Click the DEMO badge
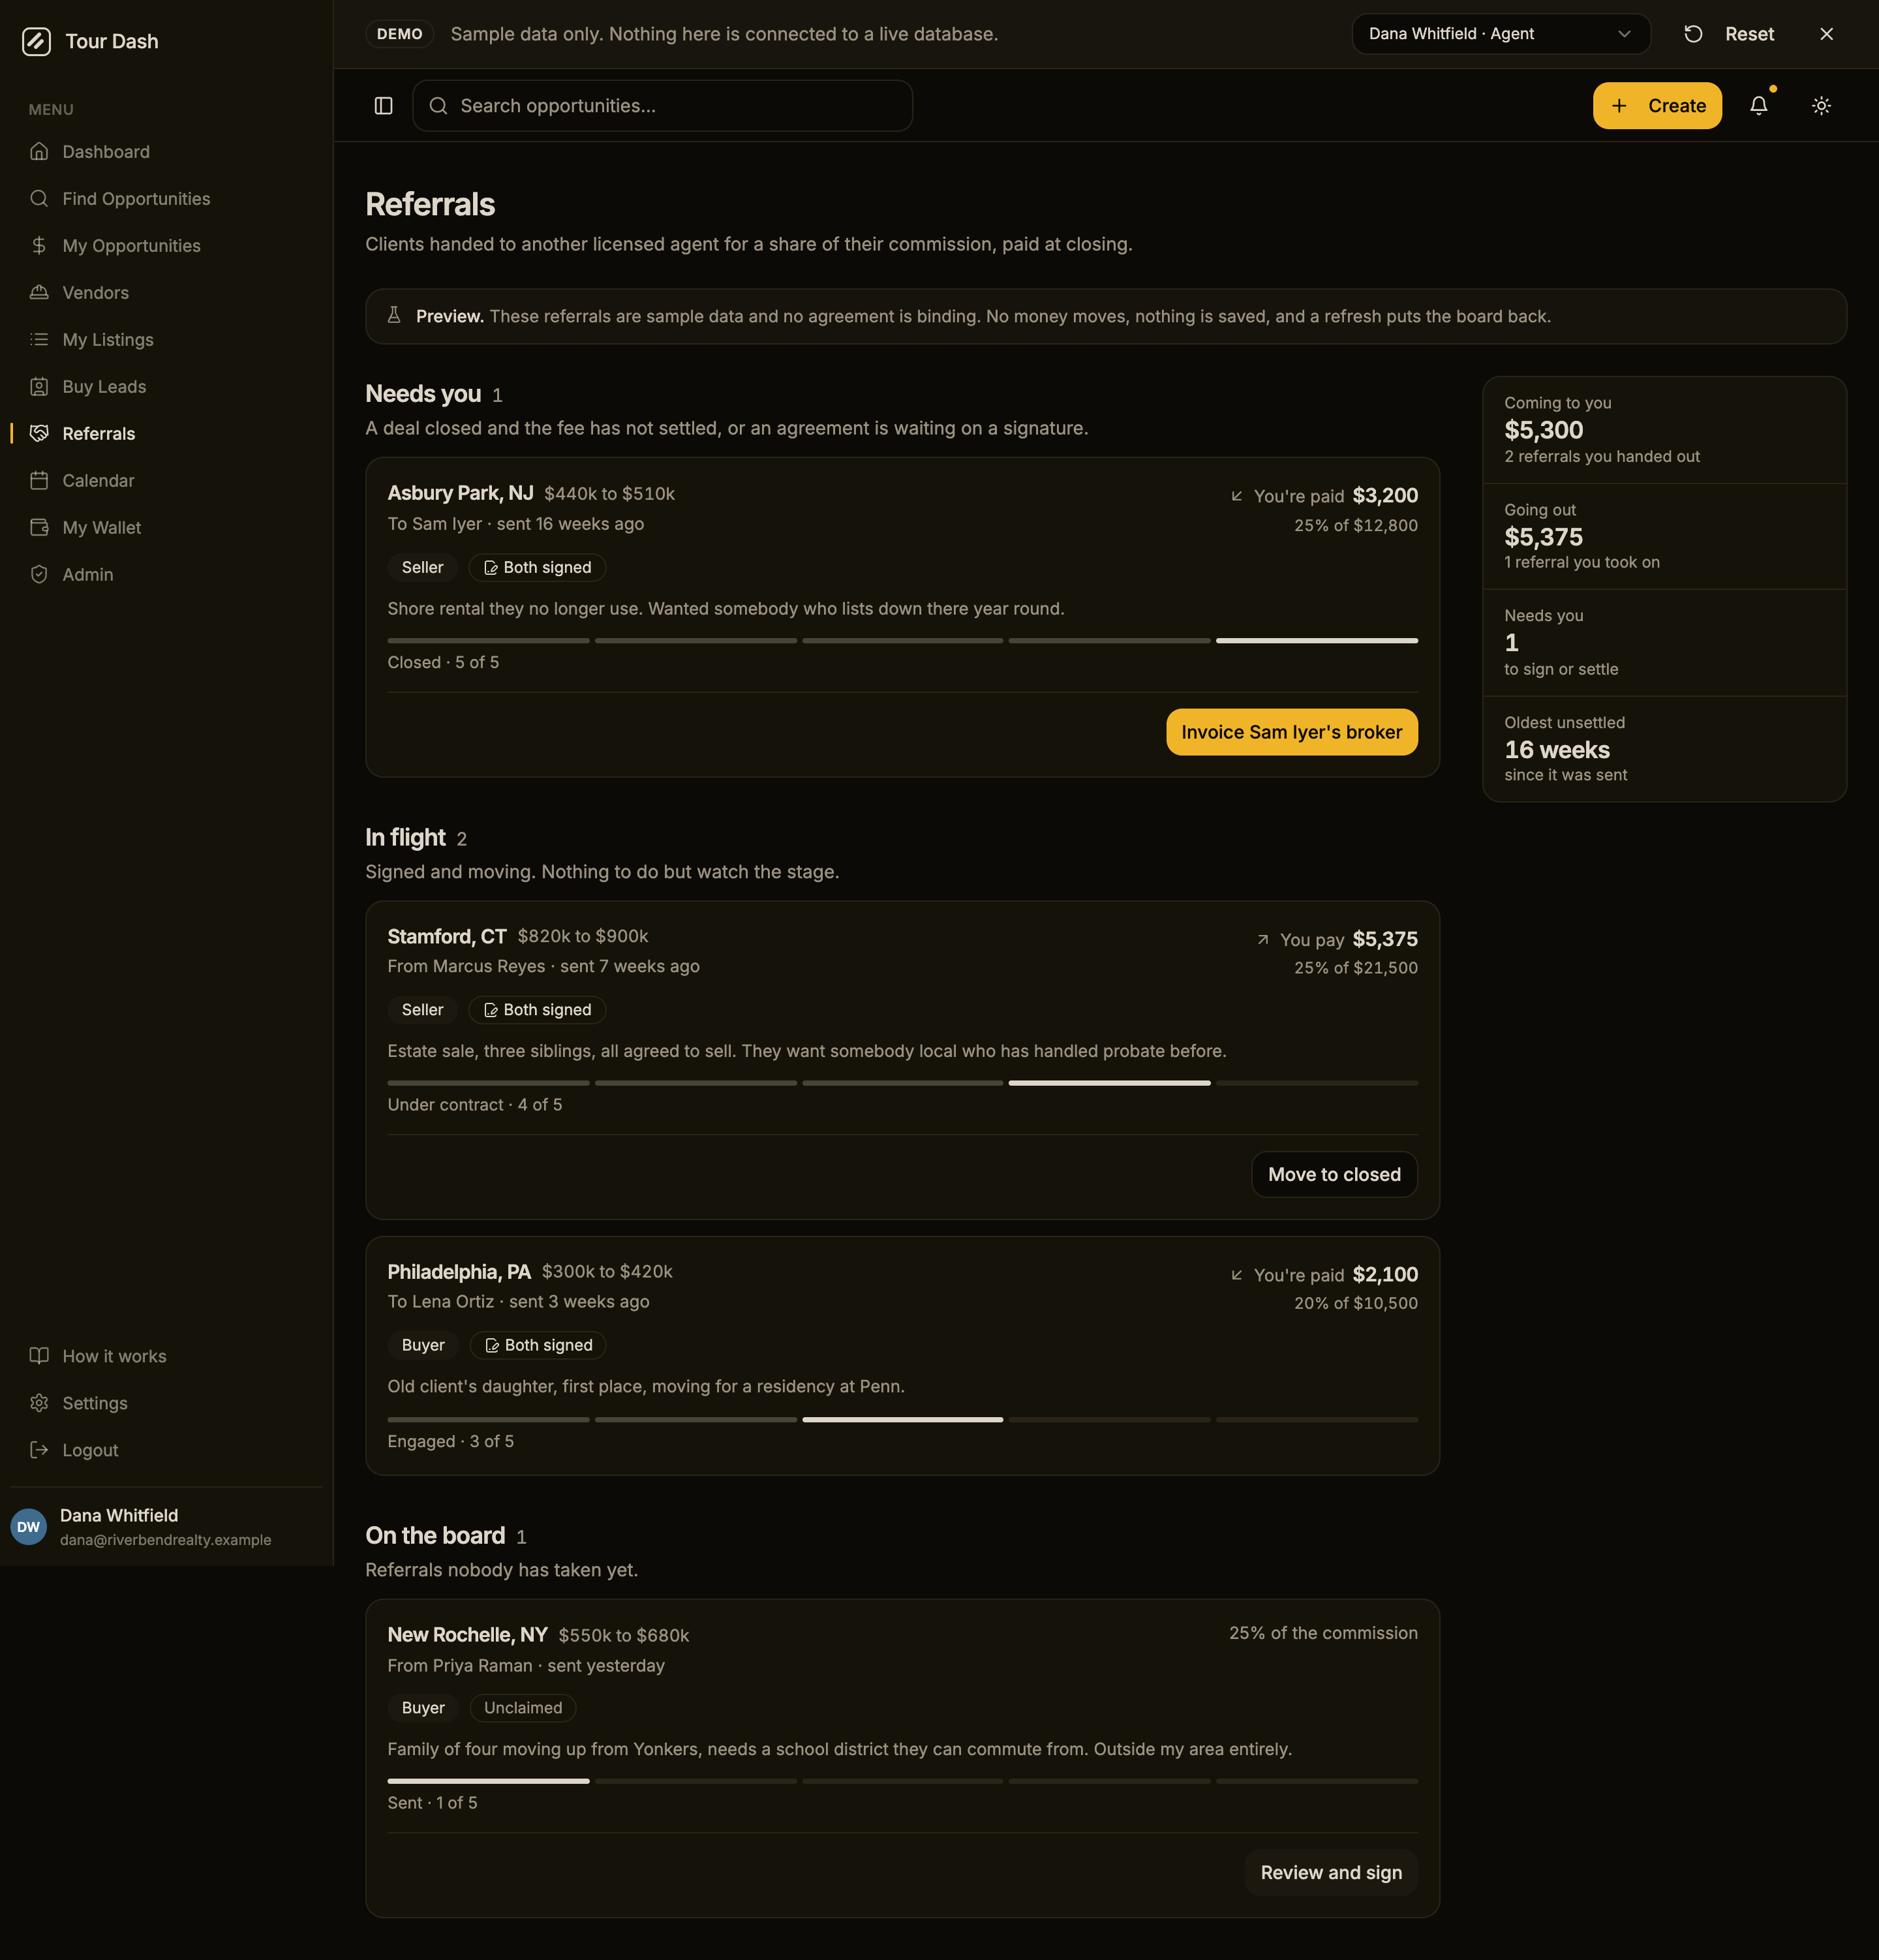 (x=400, y=34)
